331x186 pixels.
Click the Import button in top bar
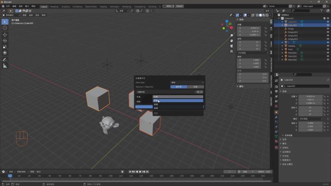click(179, 6)
